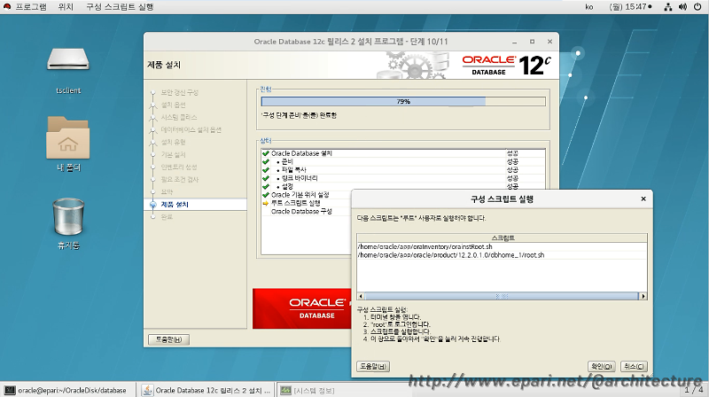
Task: Click the ko input language indicator
Action: pyautogui.click(x=589, y=7)
